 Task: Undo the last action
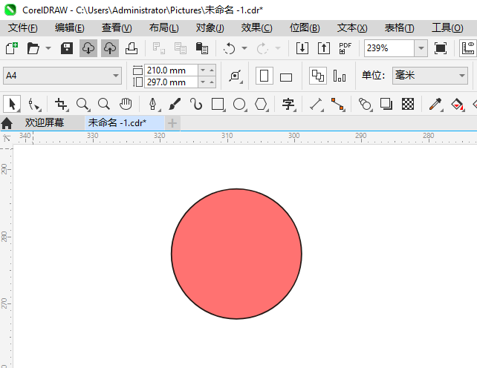[x=230, y=48]
